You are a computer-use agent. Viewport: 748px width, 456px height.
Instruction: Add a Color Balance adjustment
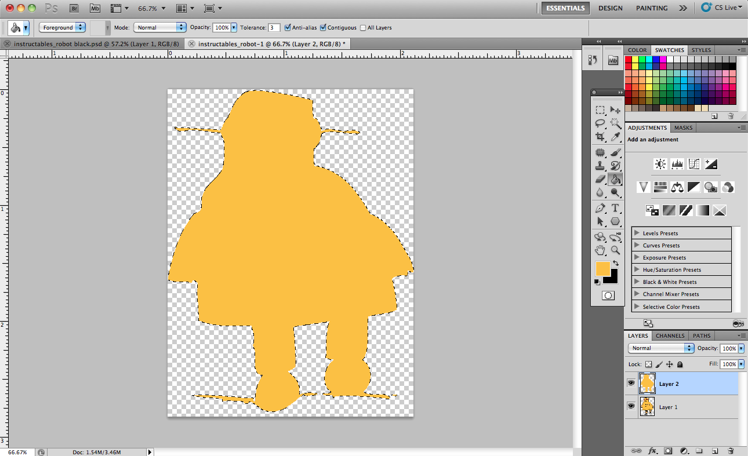pyautogui.click(x=677, y=187)
